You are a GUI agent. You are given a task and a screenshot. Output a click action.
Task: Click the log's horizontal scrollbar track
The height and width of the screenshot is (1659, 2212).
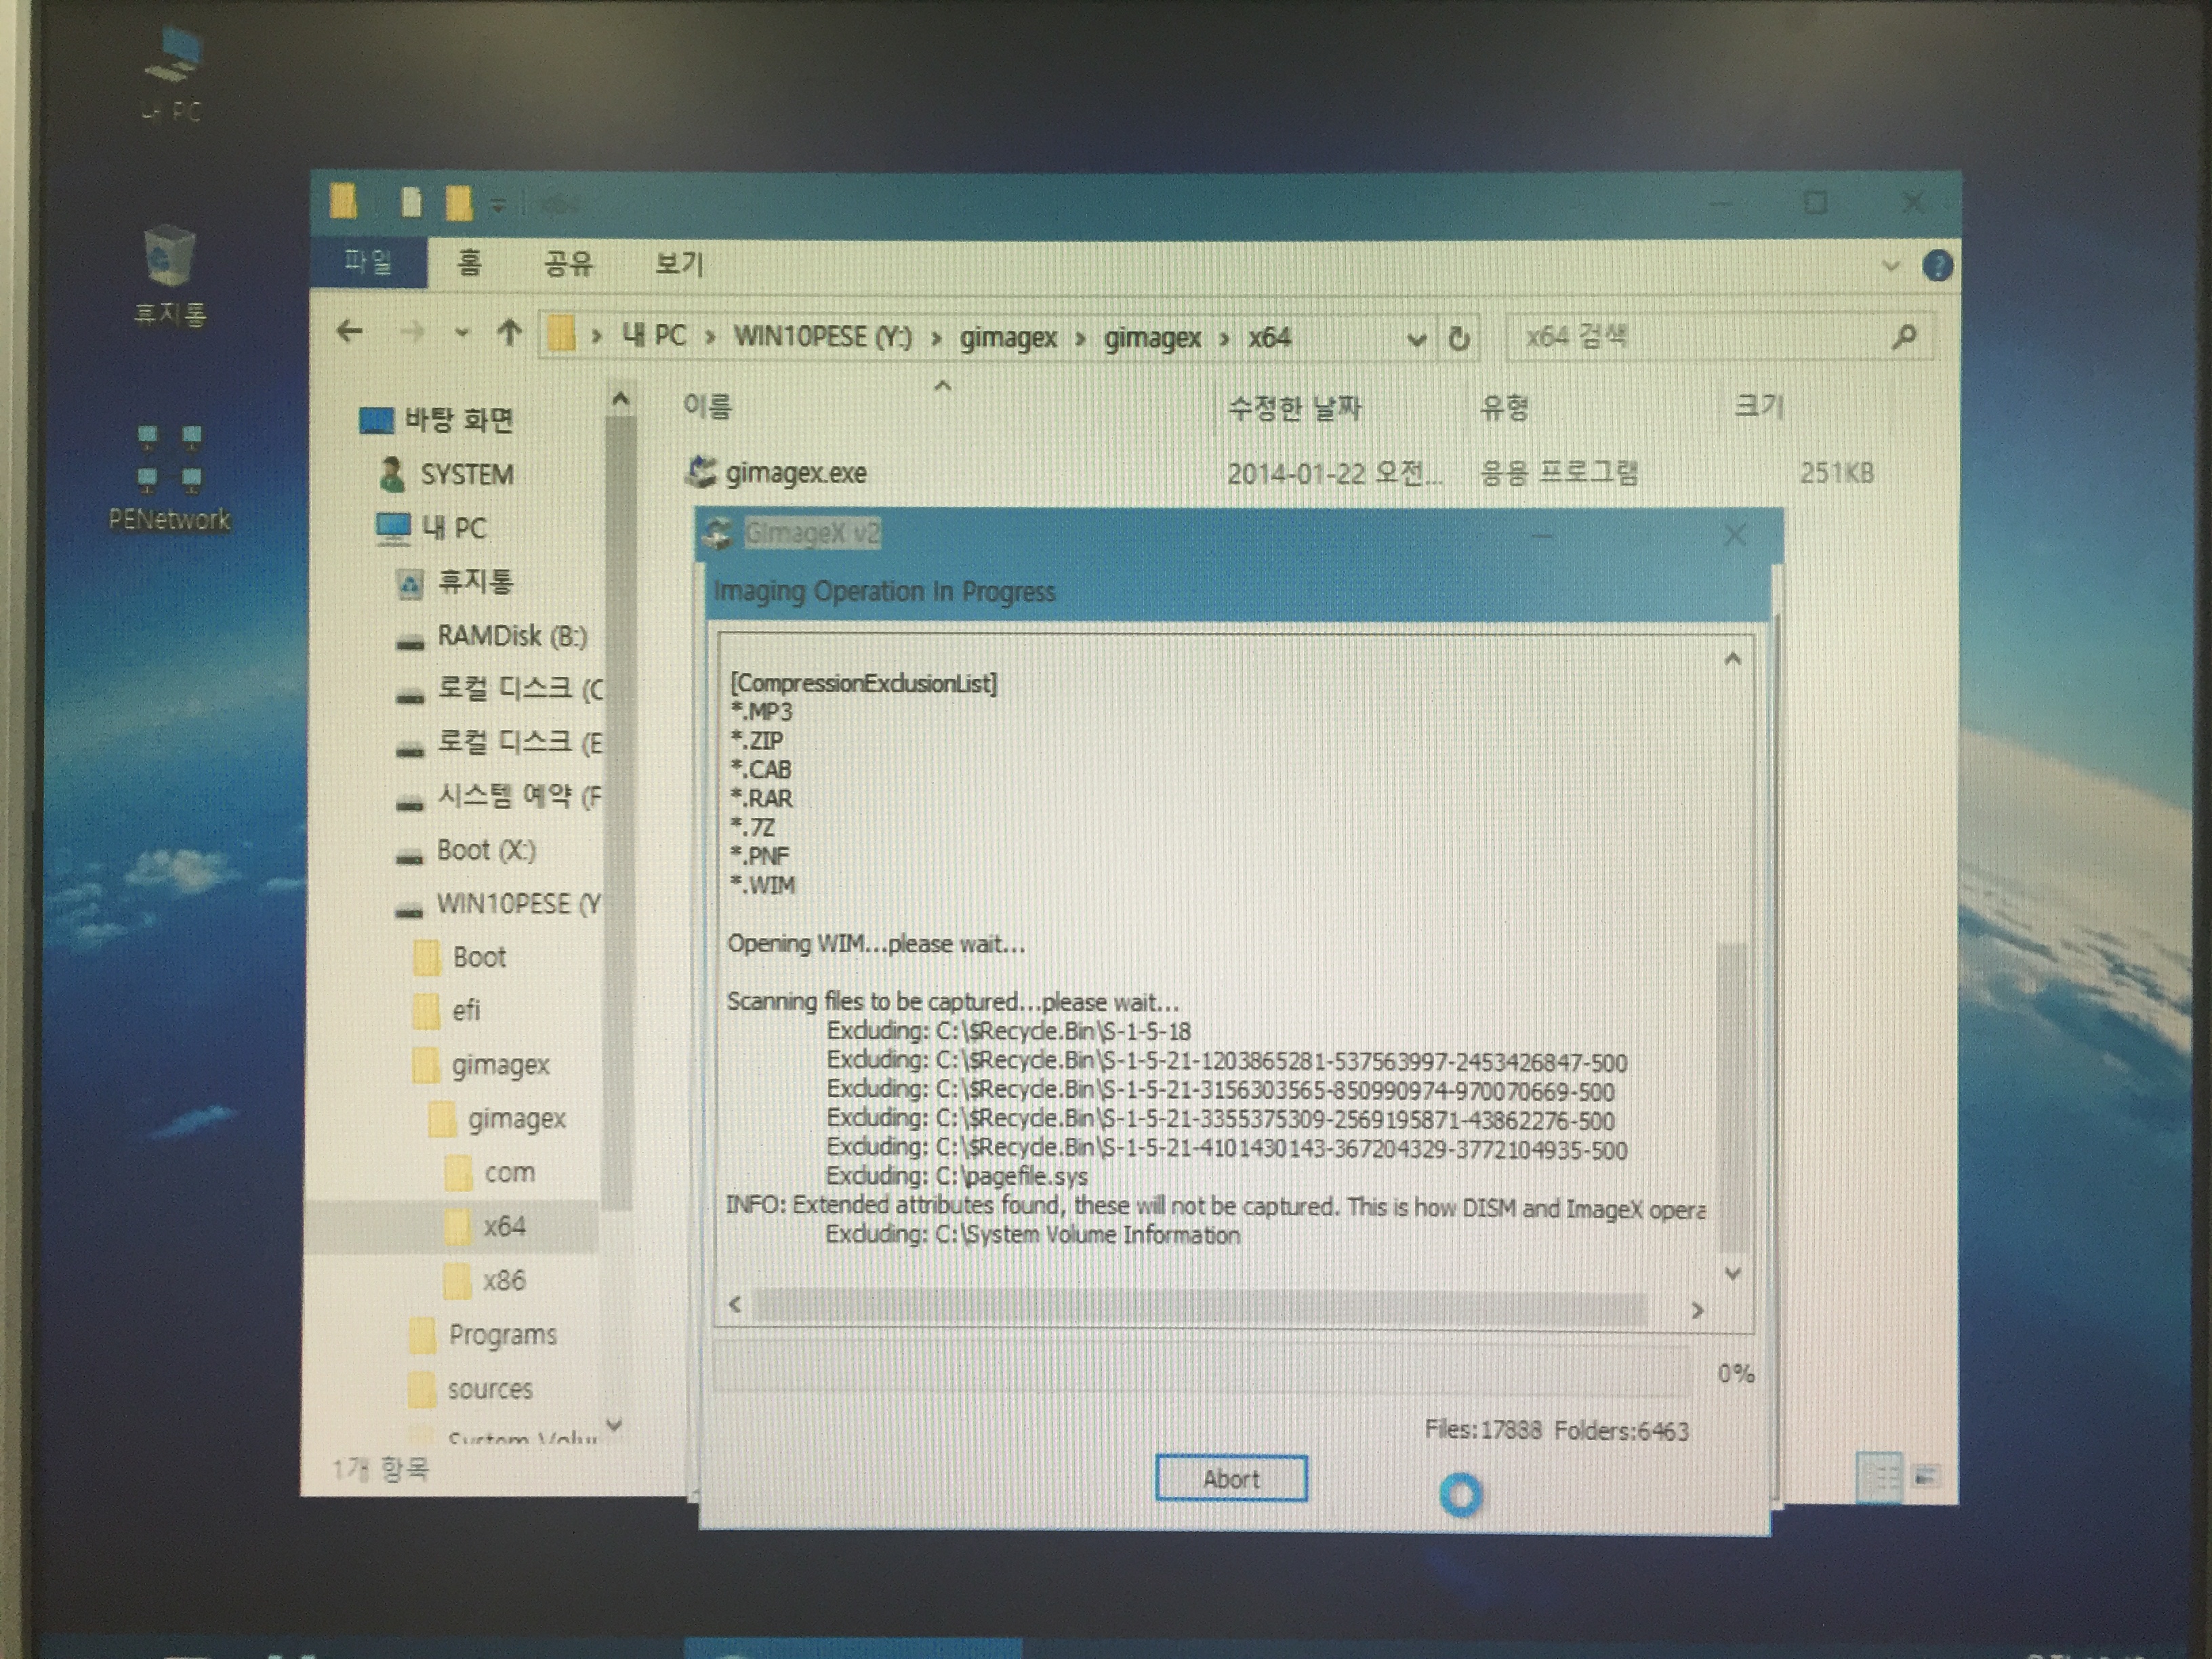coord(1200,1306)
